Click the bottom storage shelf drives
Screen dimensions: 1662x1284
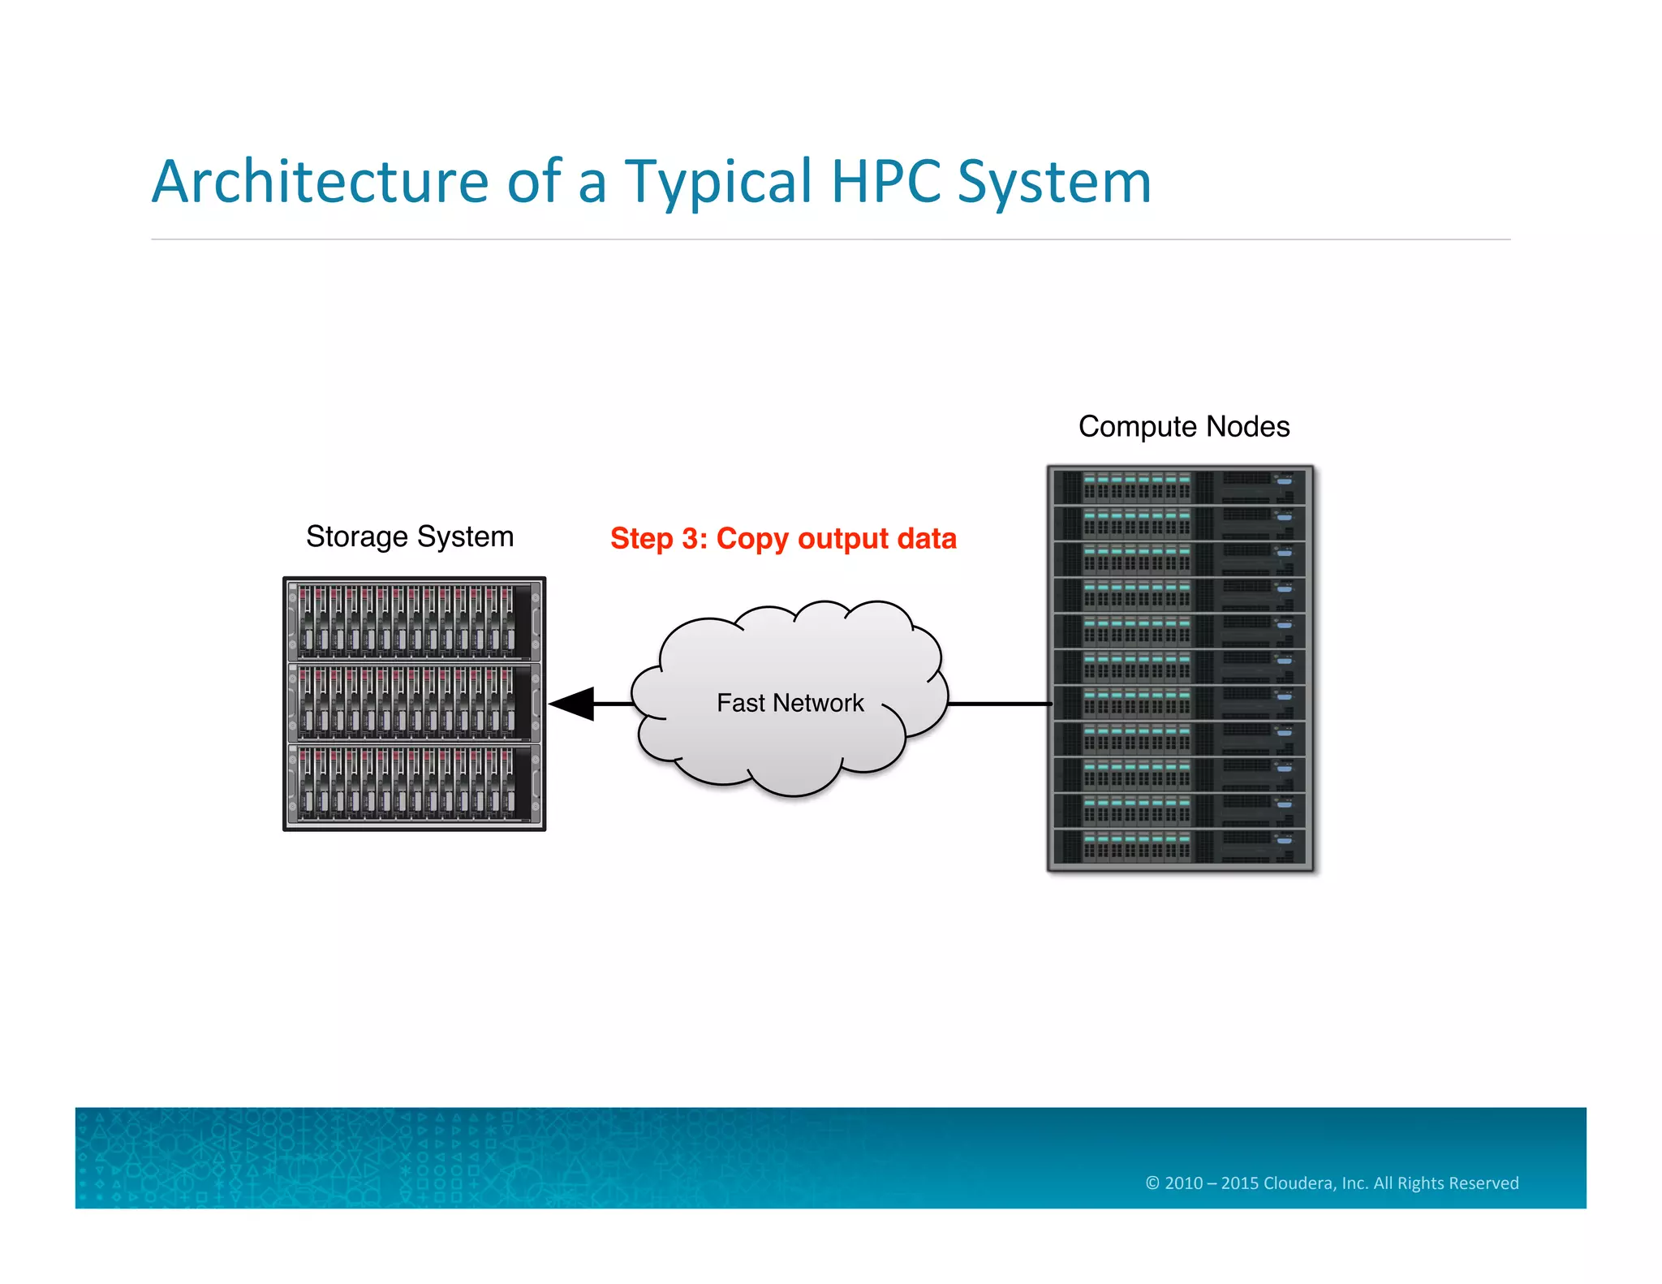click(406, 784)
